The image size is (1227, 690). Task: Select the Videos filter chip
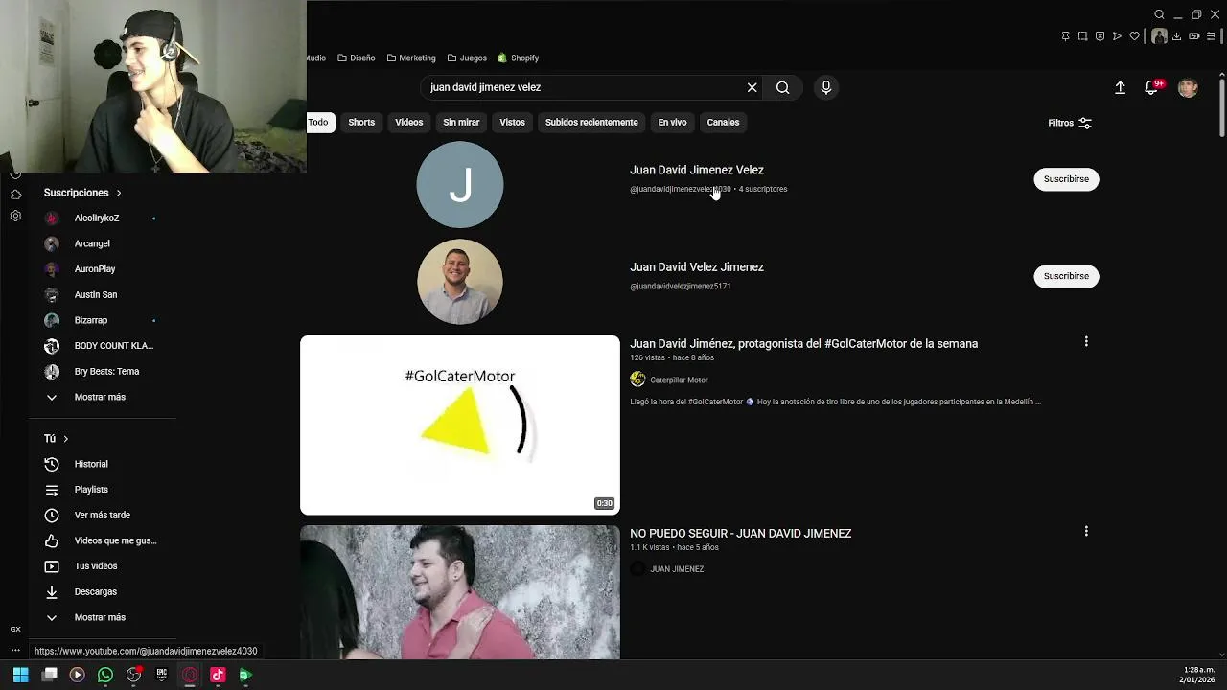coord(409,123)
